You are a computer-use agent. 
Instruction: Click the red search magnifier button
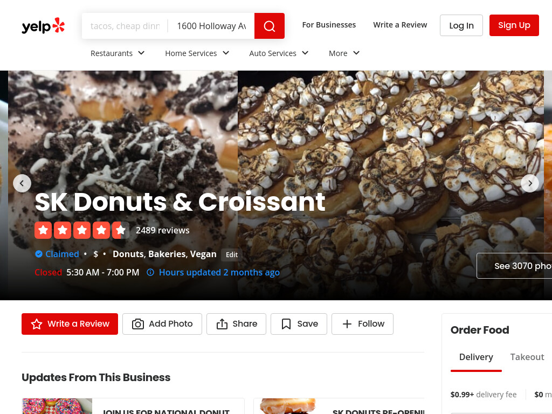[270, 26]
